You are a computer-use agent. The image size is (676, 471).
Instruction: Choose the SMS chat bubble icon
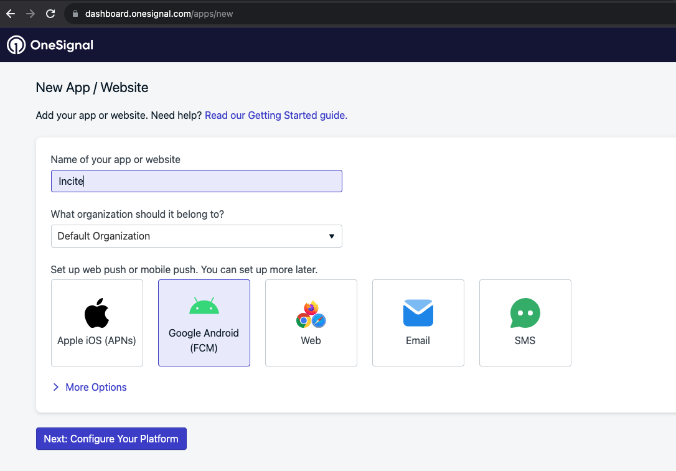[525, 313]
